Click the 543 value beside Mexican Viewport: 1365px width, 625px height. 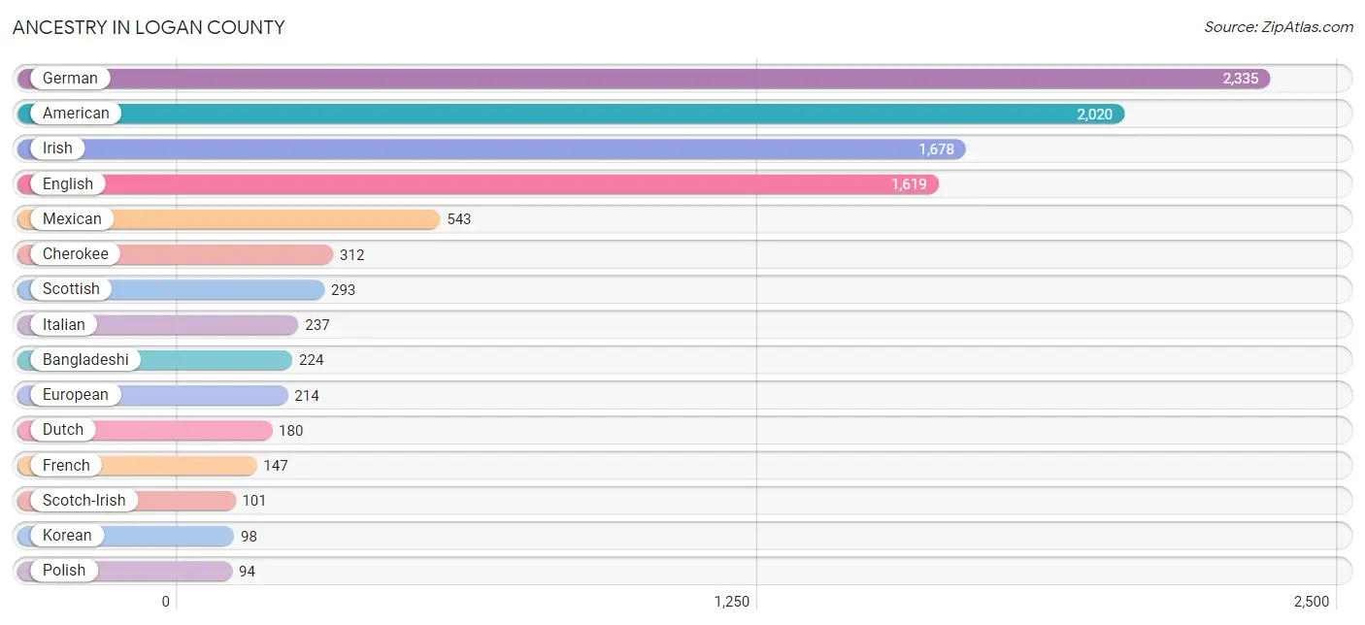pos(459,219)
